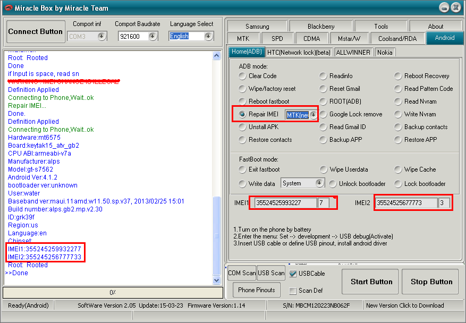Image resolution: width=466 pixels, height=323 pixels.
Task: Select the Reset Gmail option
Action: 340,89
